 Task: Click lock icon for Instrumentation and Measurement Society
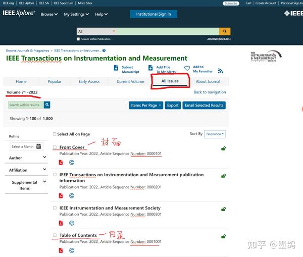[223, 209]
